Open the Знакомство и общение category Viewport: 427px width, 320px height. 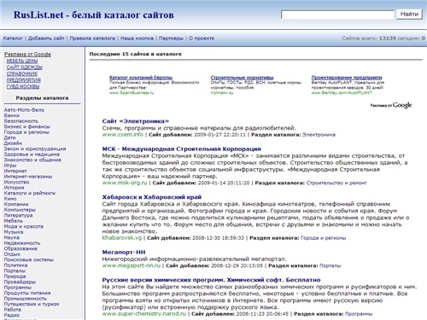32,160
